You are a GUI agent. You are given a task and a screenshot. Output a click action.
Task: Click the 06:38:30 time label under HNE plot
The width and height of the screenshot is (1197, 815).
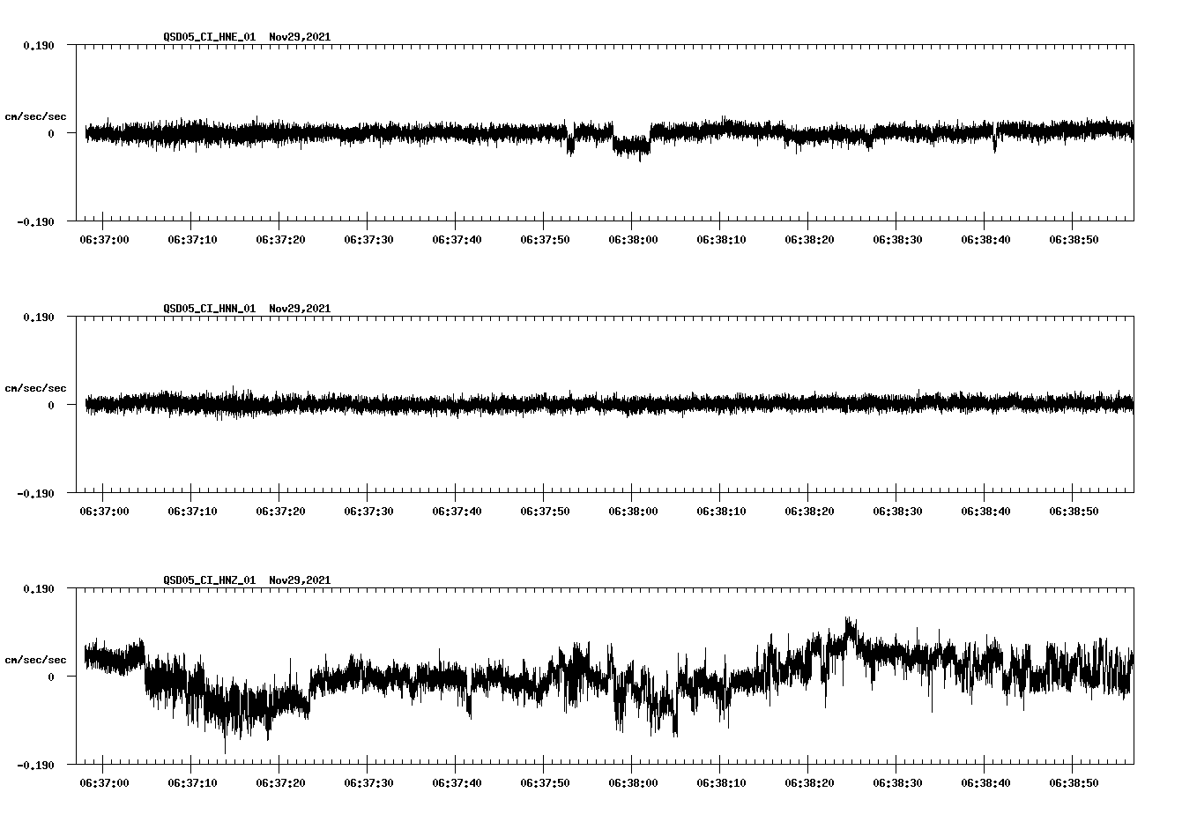point(897,240)
